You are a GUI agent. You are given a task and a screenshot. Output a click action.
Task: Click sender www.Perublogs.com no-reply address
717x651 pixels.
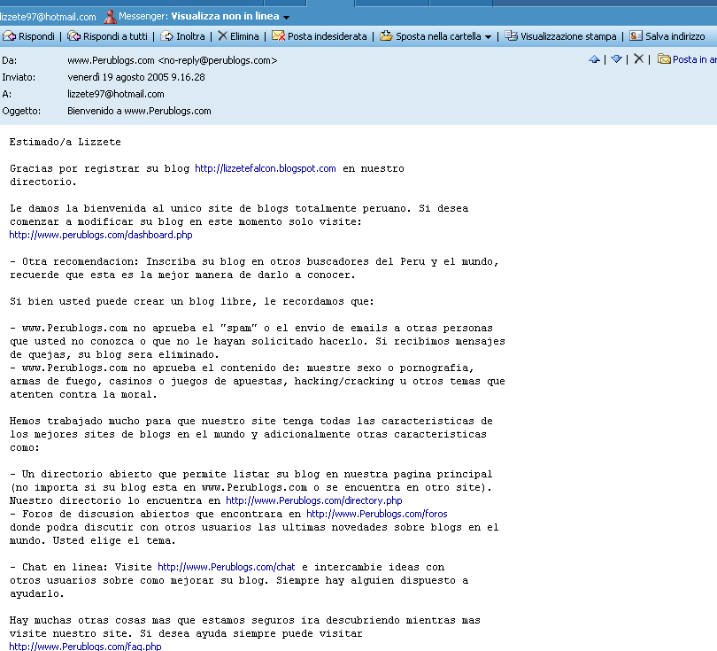(172, 60)
